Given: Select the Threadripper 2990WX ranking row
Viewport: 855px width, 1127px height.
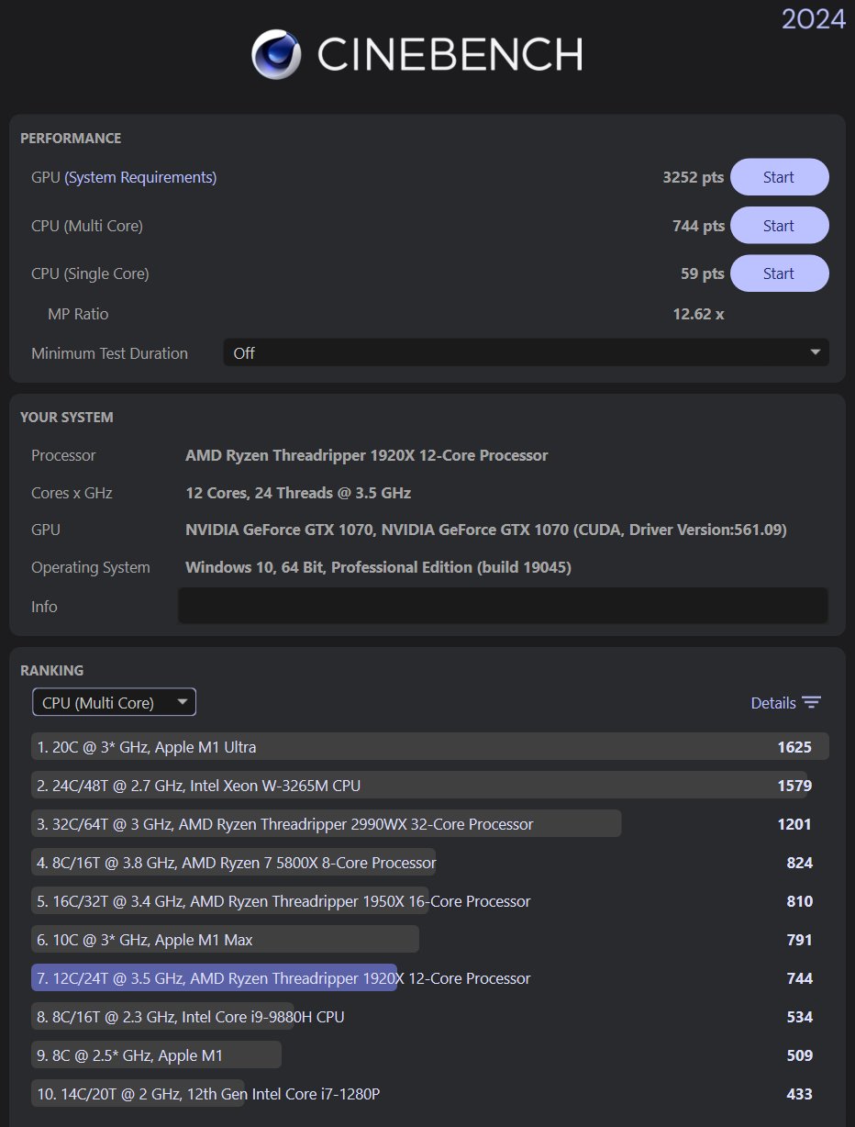Looking at the screenshot, I should point(429,823).
